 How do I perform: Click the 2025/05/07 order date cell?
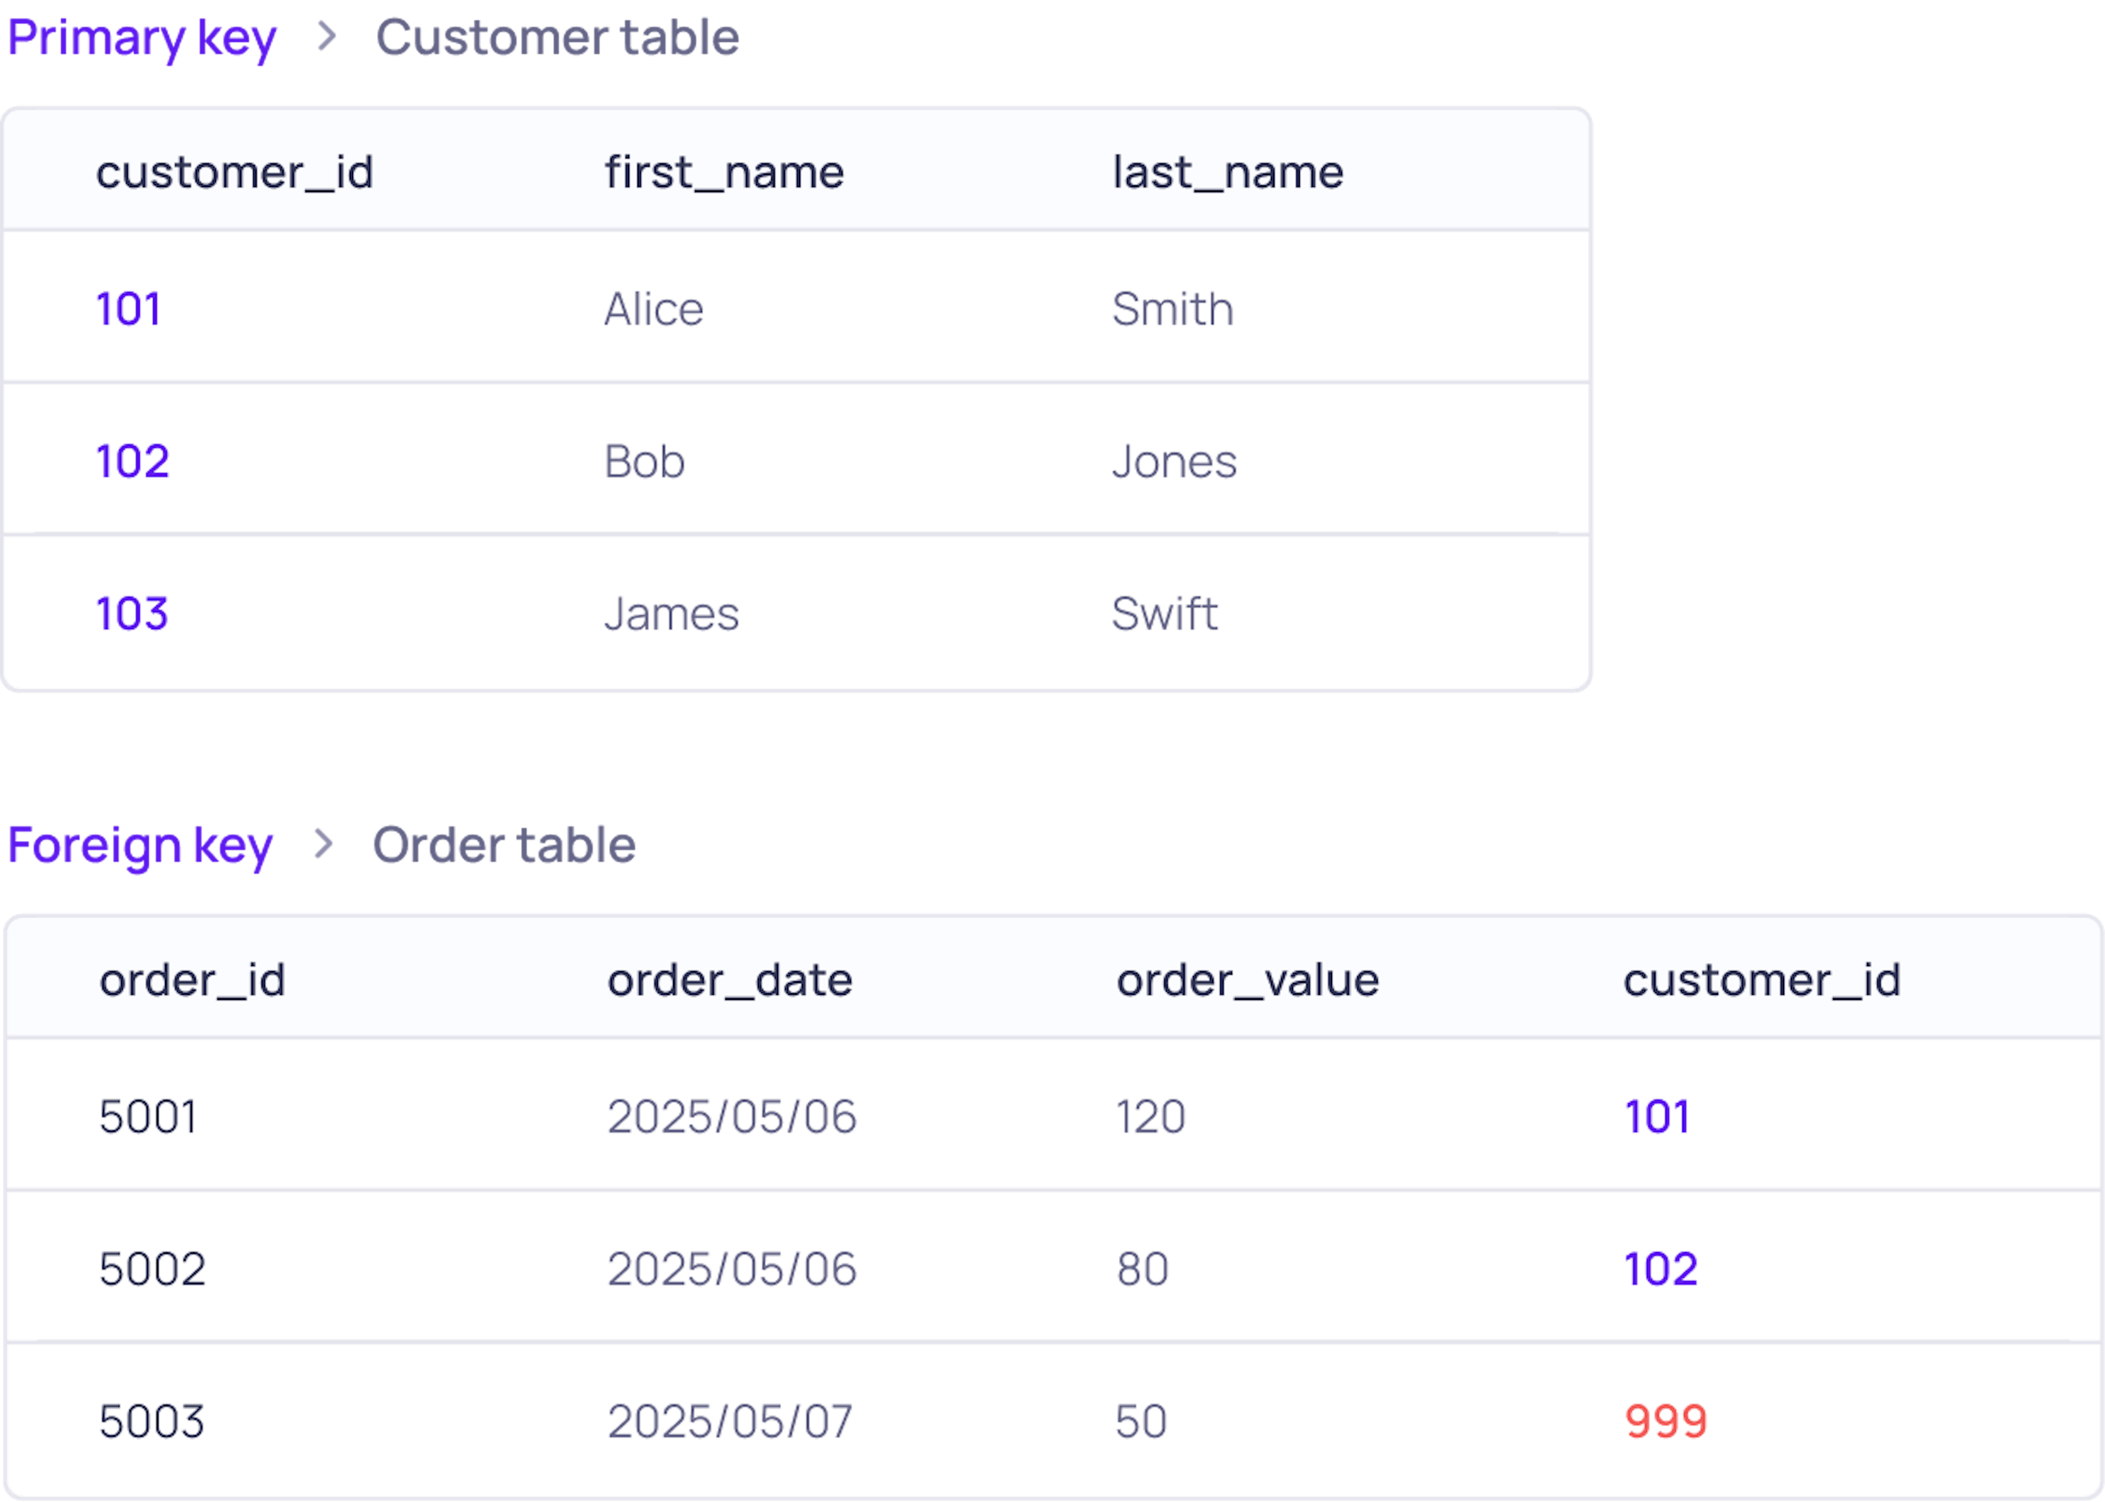tap(730, 1421)
